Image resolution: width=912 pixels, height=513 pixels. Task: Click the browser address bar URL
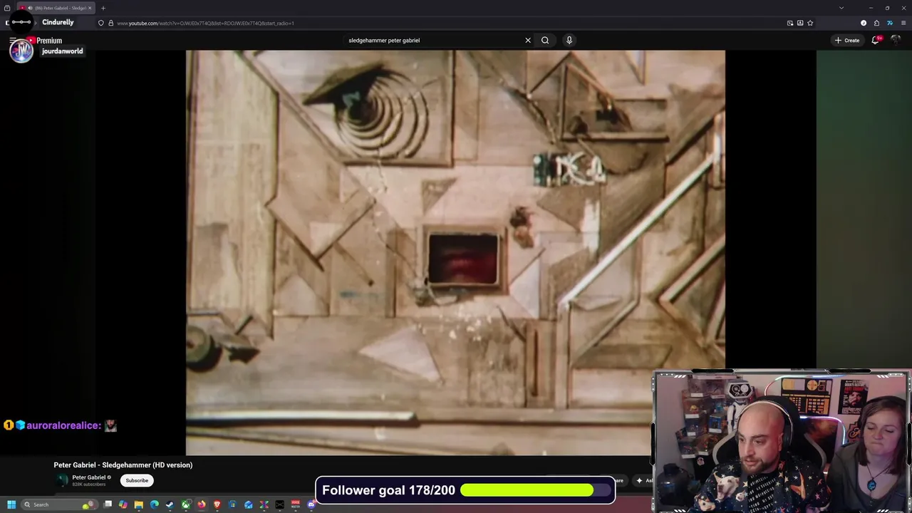tap(205, 23)
